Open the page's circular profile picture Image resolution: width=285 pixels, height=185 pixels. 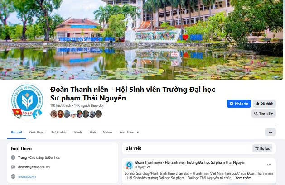tap(27, 101)
